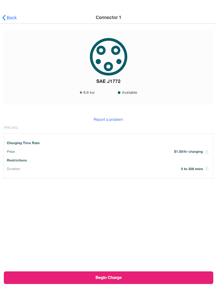The width and height of the screenshot is (217, 290).
Task: Select the SAE J1772 label
Action: point(108,81)
